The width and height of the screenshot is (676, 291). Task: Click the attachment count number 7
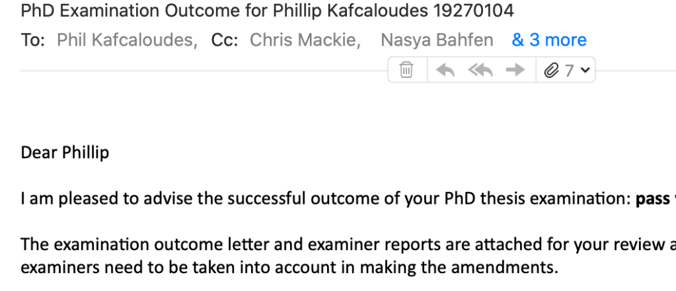[569, 71]
